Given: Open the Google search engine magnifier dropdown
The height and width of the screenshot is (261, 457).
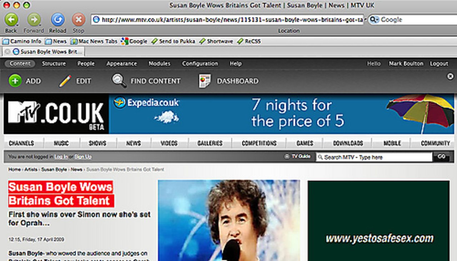Looking at the screenshot, I should click(374, 20).
